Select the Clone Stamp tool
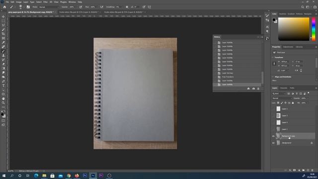The height and width of the screenshot is (179, 318). tap(3, 55)
